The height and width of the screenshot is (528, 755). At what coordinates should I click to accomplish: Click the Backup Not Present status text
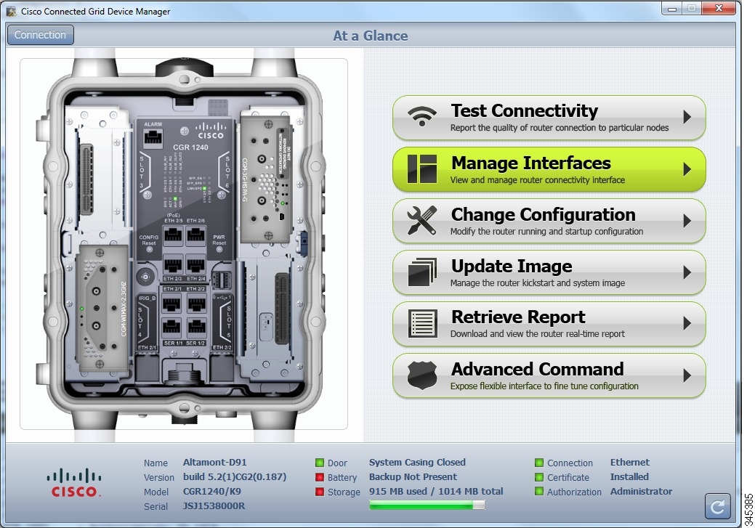coord(413,476)
